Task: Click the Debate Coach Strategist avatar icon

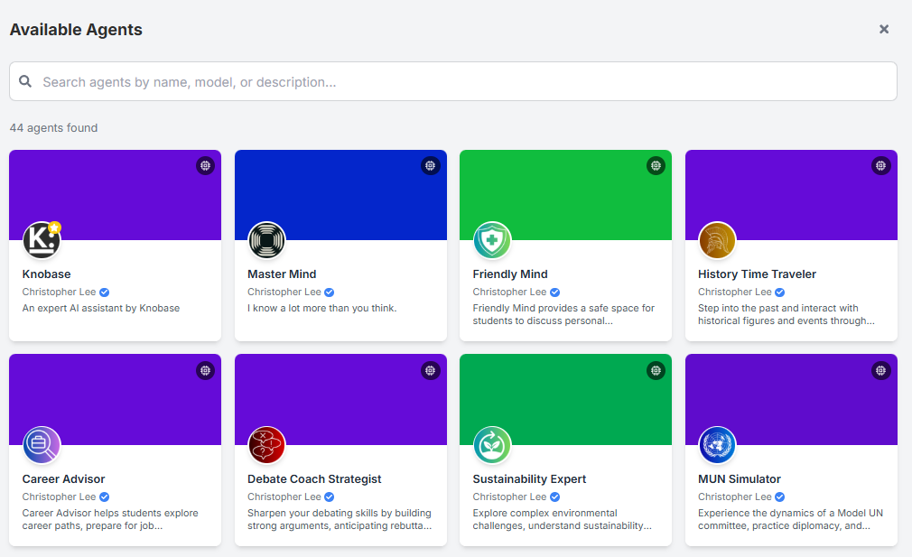Action: click(266, 445)
